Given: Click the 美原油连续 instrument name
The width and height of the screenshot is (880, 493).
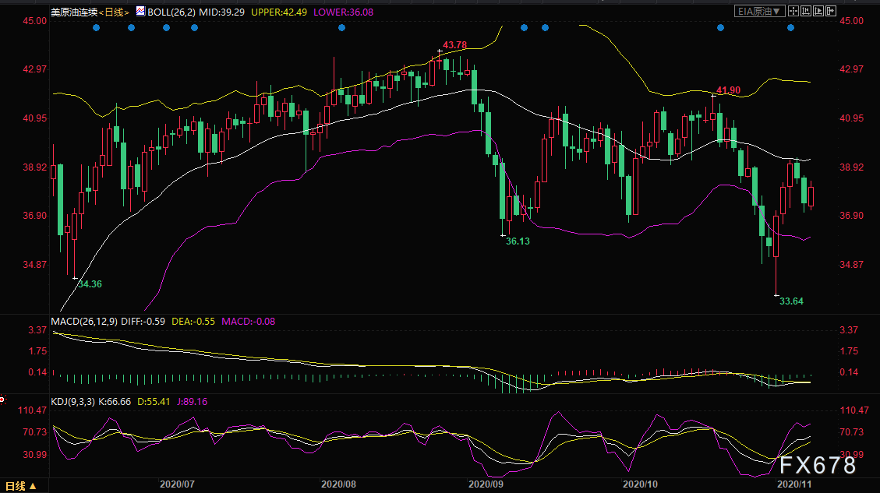Looking at the screenshot, I should [74, 12].
